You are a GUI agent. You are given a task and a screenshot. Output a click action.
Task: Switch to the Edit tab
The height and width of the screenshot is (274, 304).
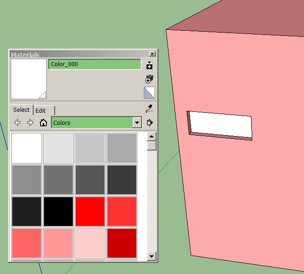(x=41, y=110)
